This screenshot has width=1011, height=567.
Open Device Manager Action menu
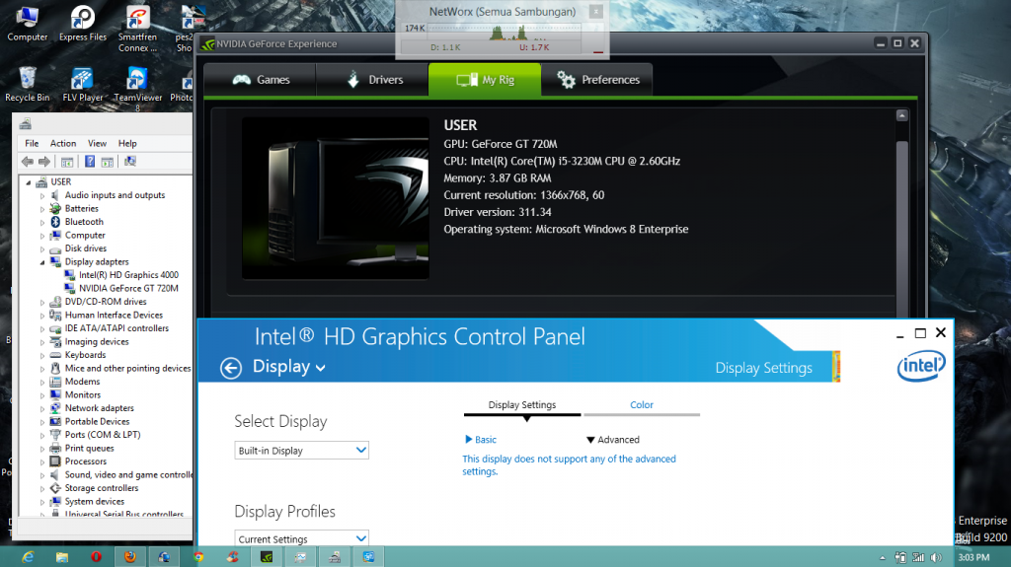[x=63, y=143]
